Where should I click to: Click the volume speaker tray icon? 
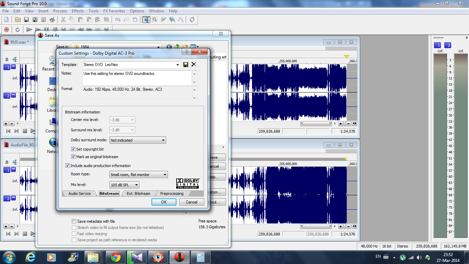pyautogui.click(x=419, y=257)
